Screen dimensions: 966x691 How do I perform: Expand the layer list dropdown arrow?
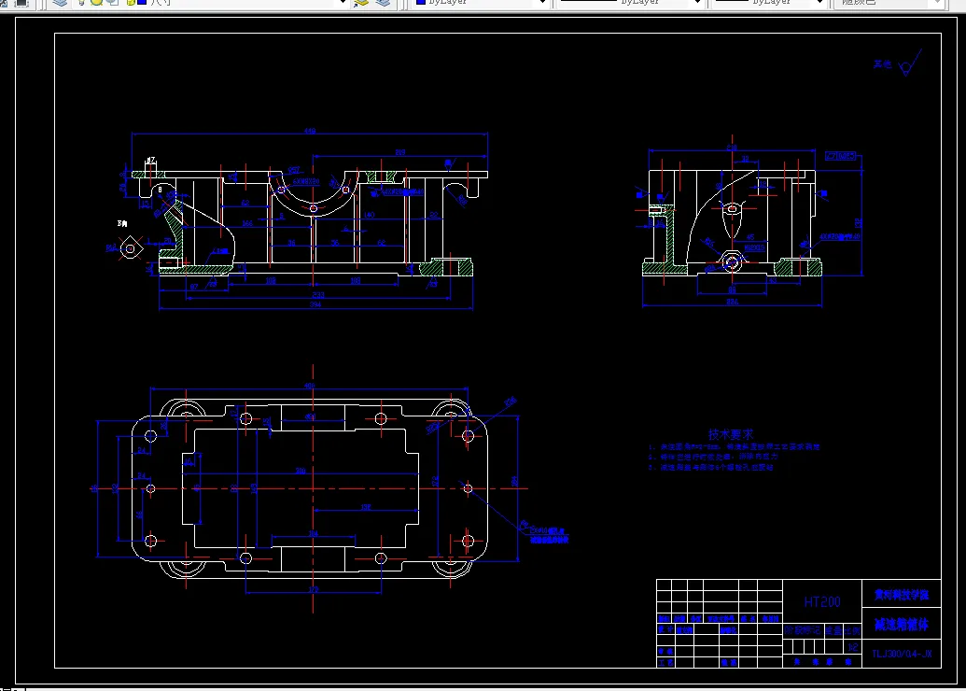tap(343, 3)
